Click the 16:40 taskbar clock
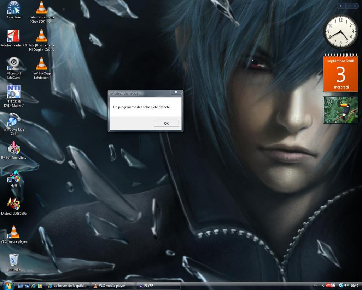The image size is (362, 290). [354, 286]
